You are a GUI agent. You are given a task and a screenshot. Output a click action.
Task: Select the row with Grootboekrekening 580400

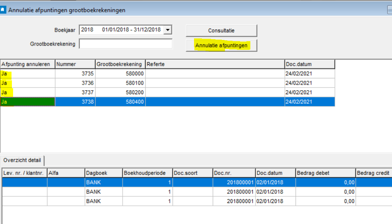coord(120,102)
